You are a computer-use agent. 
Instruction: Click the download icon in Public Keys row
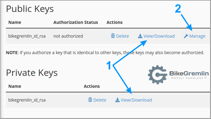140,36
